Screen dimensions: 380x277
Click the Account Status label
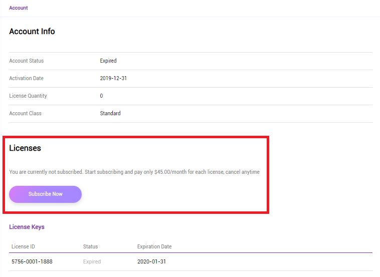coord(27,61)
